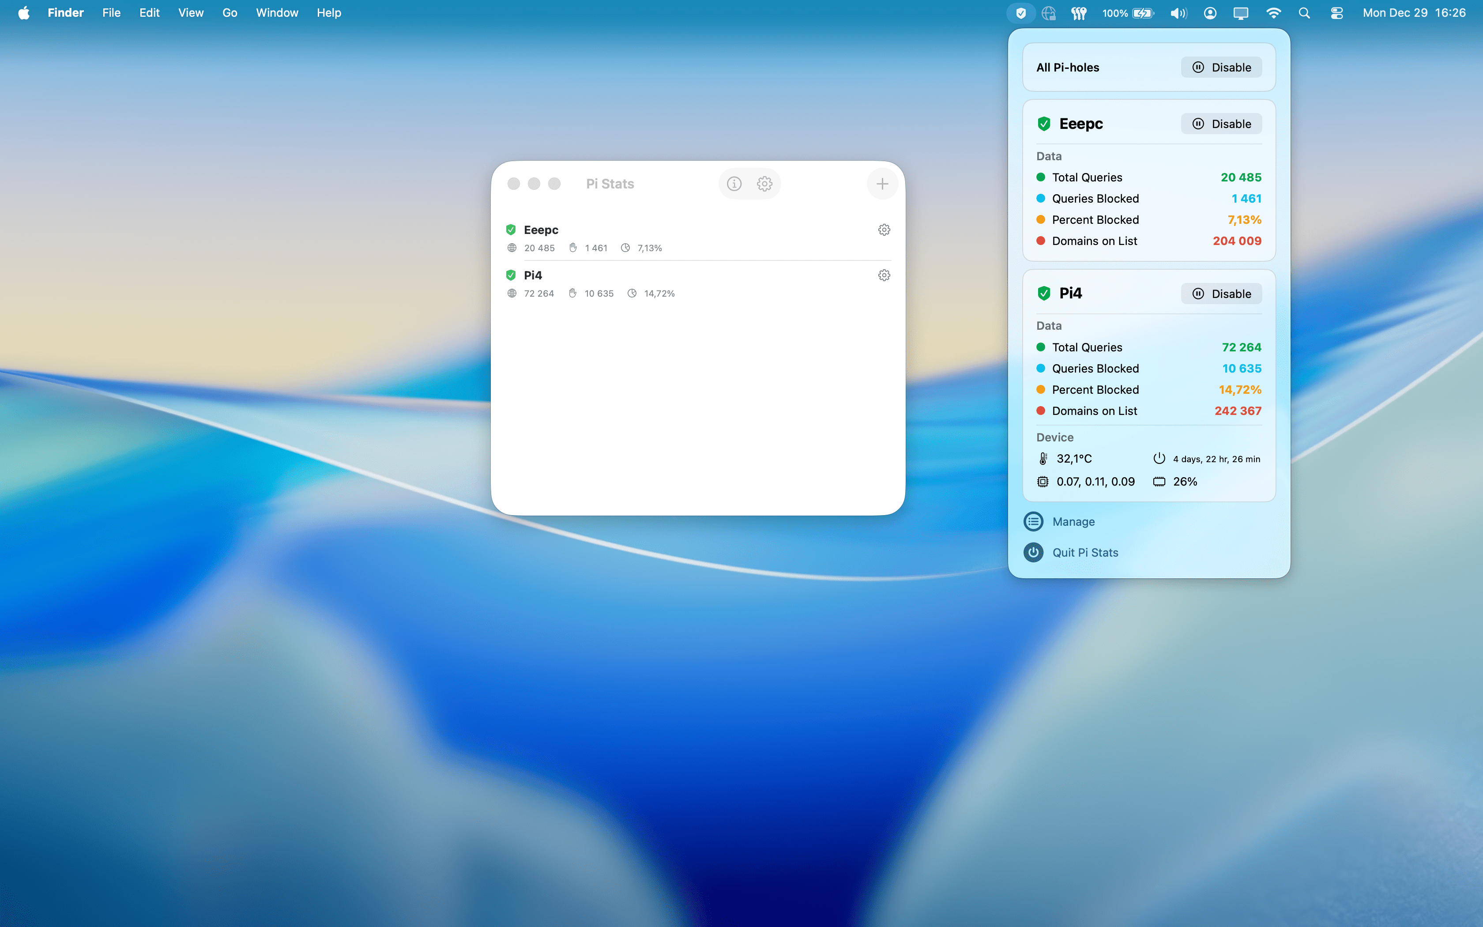The image size is (1483, 927).
Task: Open Spotlight search from the menu bar
Action: click(x=1305, y=12)
